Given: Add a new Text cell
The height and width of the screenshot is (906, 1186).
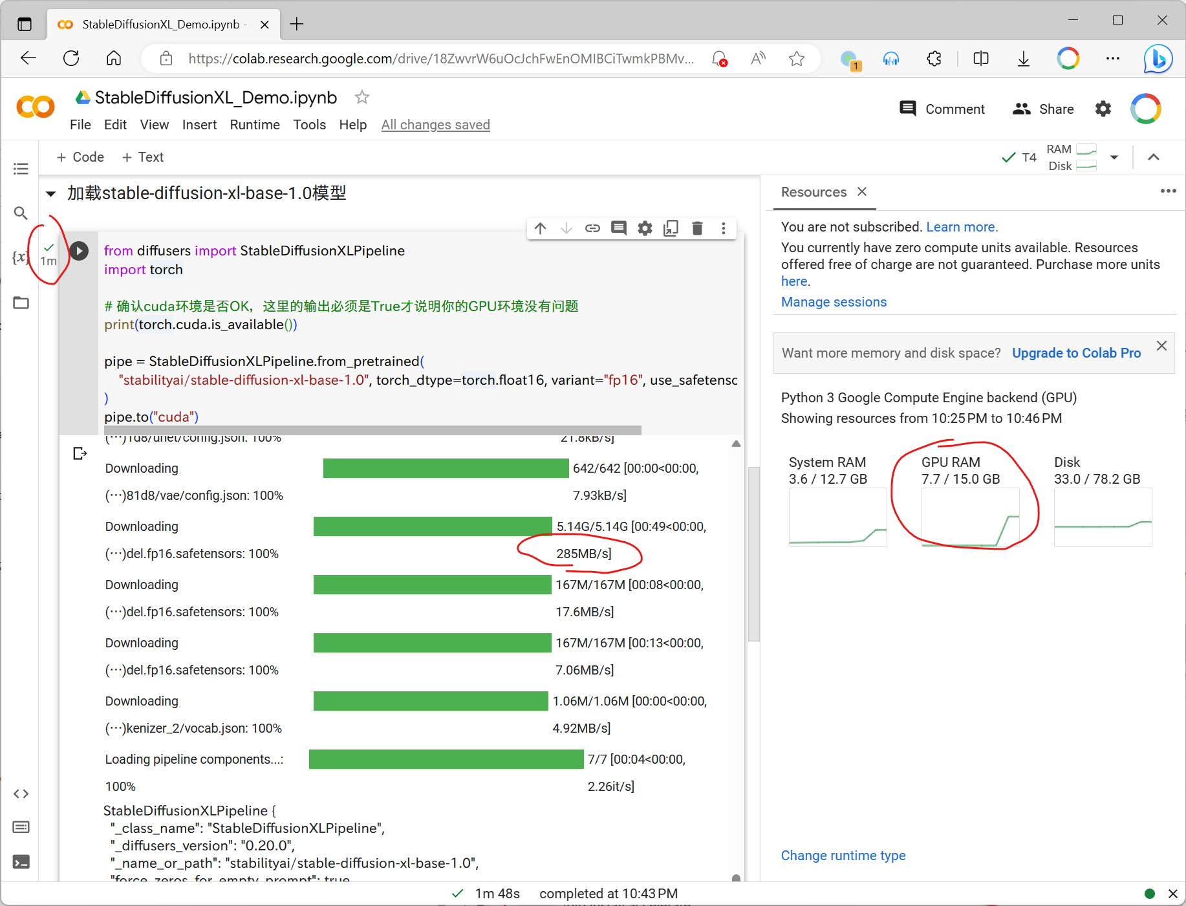Looking at the screenshot, I should click(x=142, y=157).
